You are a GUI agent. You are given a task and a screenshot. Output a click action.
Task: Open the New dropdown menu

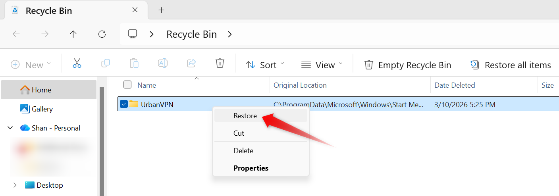coord(31,65)
